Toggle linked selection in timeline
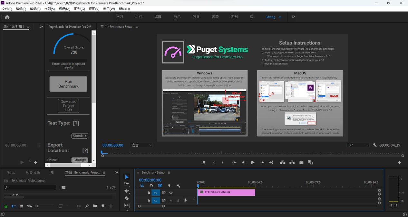This screenshot has width=408, height=217. [160, 186]
